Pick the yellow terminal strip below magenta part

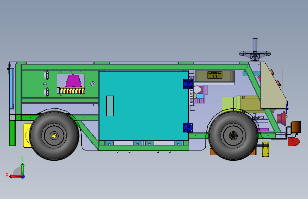(72, 91)
